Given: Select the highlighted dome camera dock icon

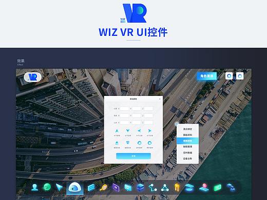Looking at the screenshot, I should click(75, 188).
